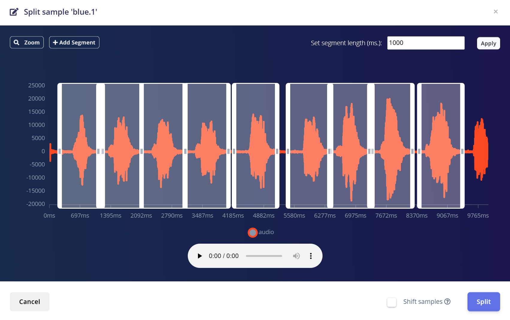Click the playback progress slider
Image resolution: width=510 pixels, height=320 pixels.
[264, 256]
